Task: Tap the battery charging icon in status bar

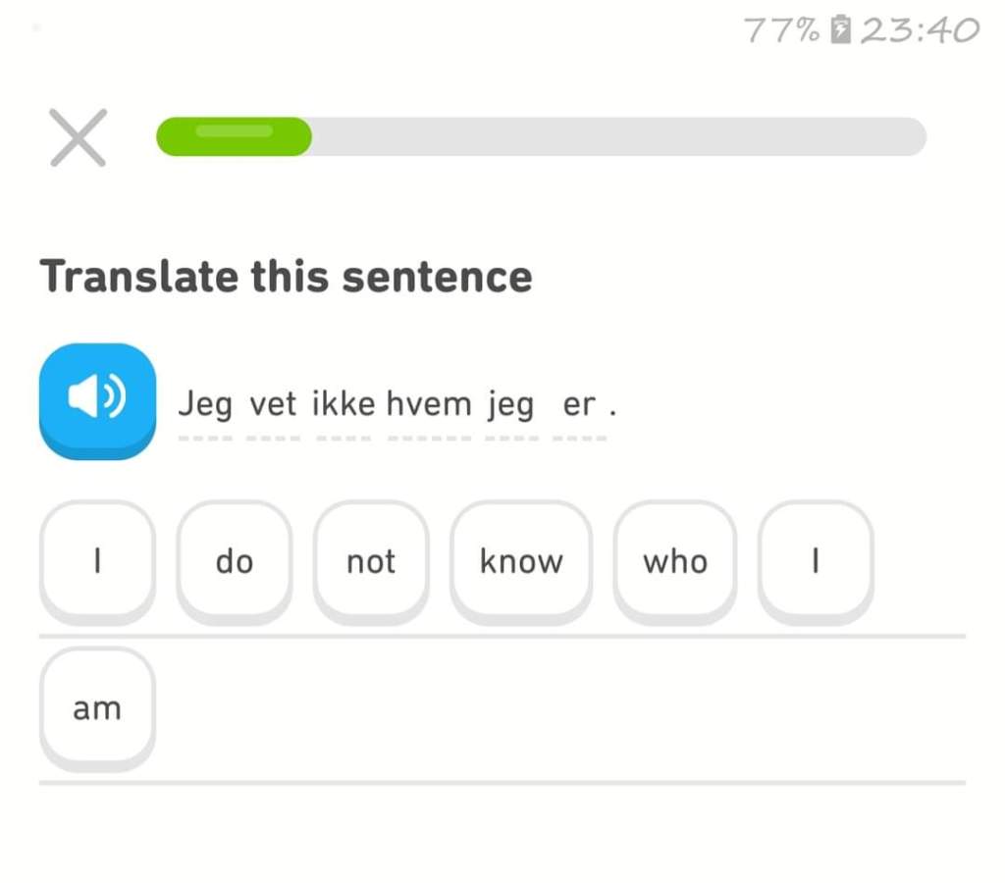Action: coord(839,30)
